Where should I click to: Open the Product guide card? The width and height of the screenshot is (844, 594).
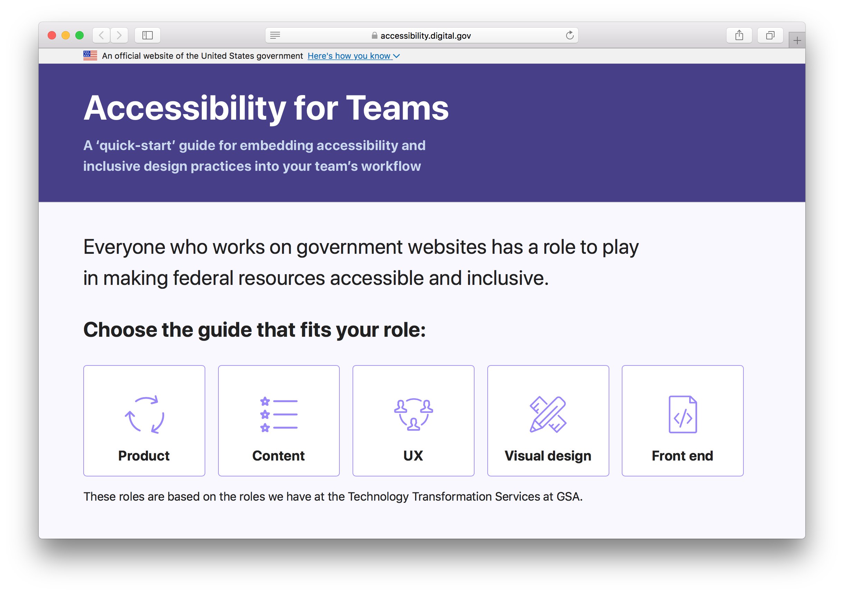click(144, 420)
